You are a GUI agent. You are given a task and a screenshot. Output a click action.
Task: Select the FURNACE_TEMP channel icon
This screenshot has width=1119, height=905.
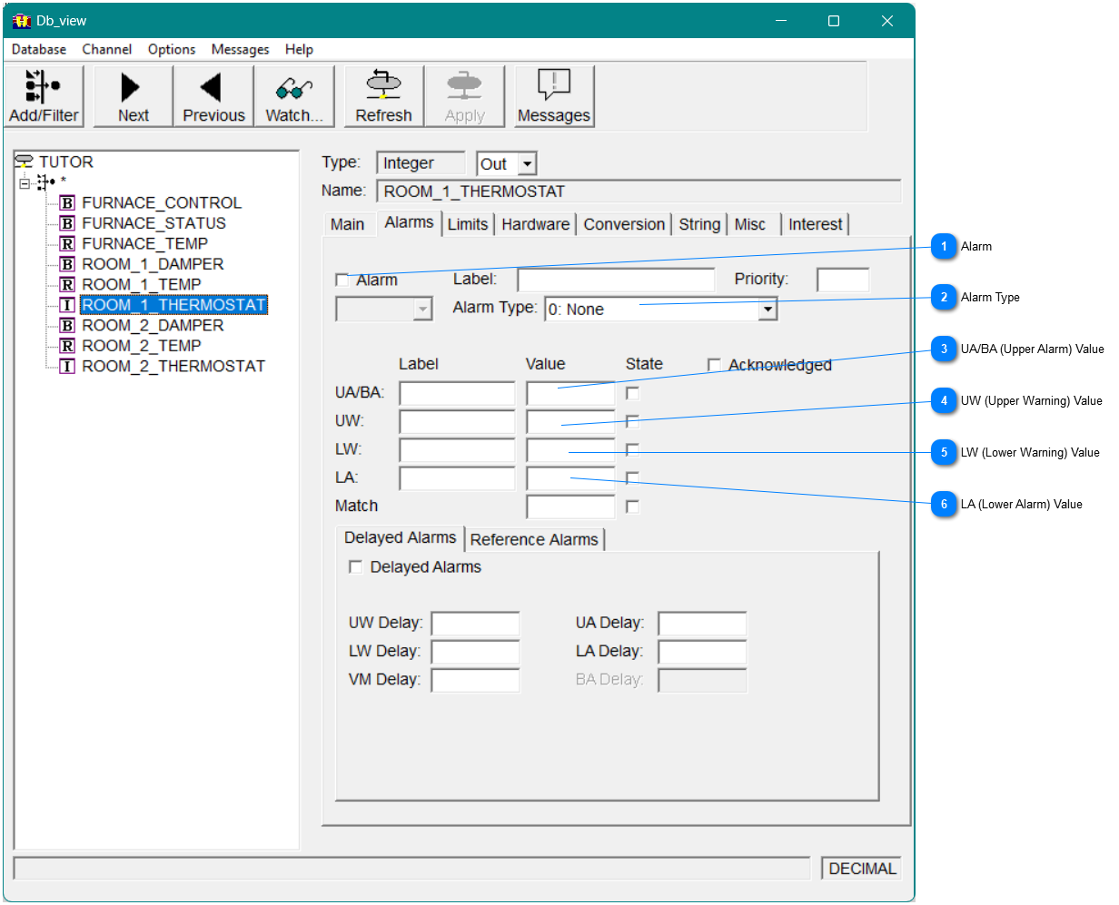[x=67, y=243]
